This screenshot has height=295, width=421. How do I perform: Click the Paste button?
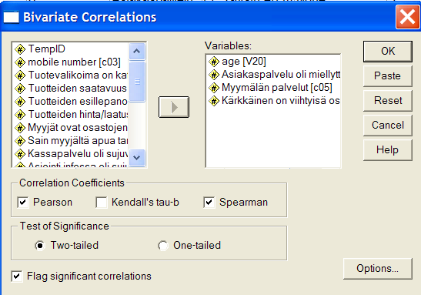point(387,76)
